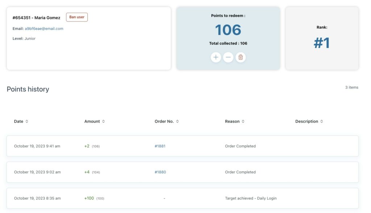Click the trash icon to delete points

pos(241,57)
